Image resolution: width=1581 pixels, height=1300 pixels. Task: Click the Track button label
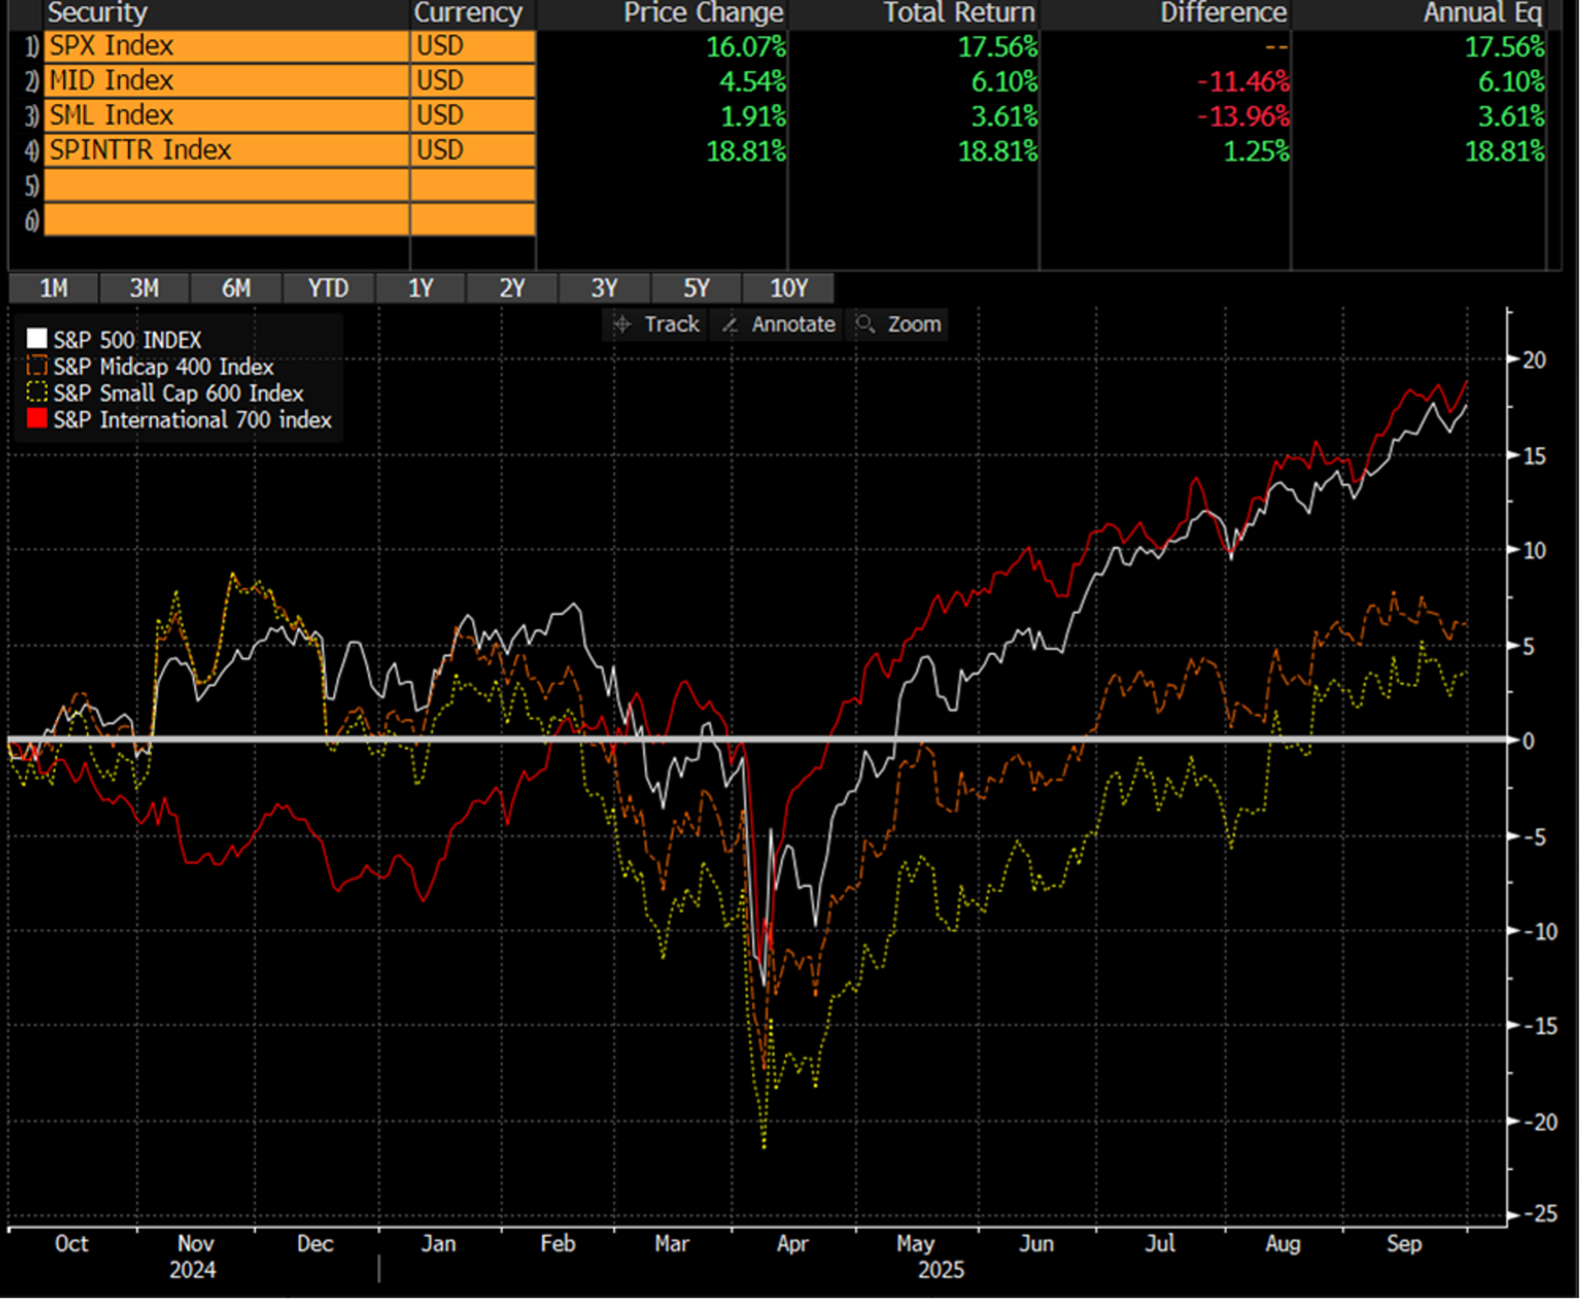[x=672, y=324]
